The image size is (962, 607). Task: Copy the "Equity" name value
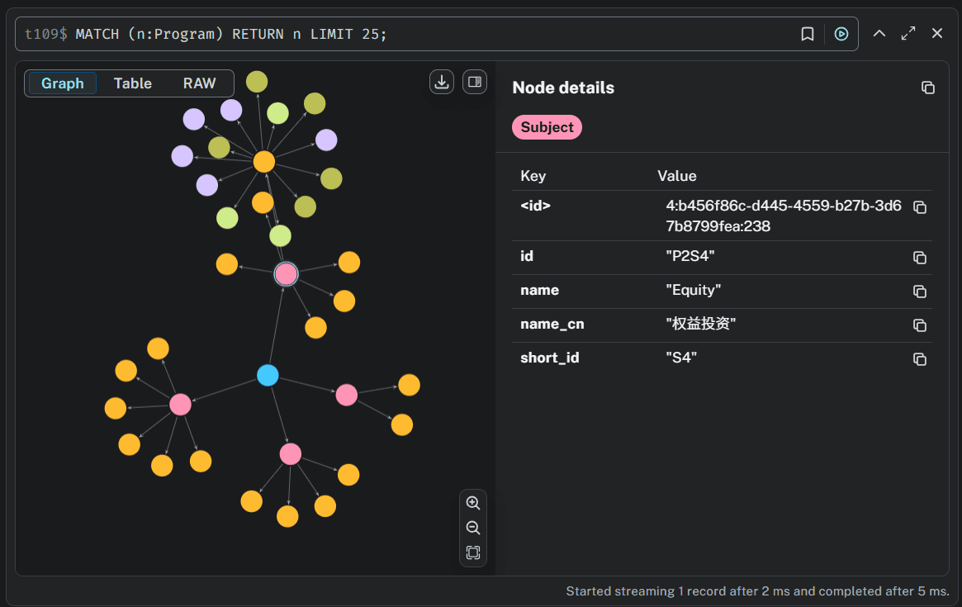point(920,291)
